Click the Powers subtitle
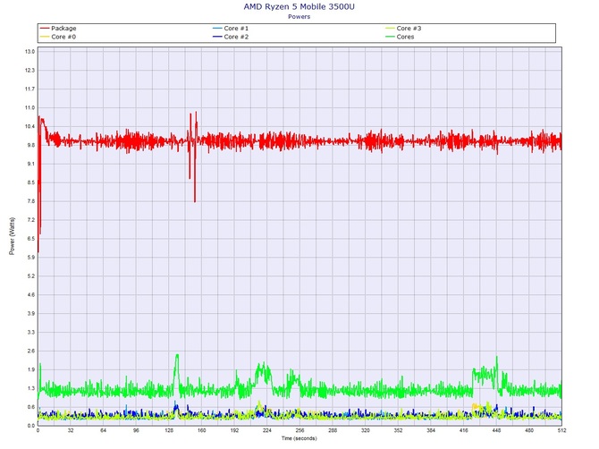This screenshot has width=599, height=449. click(299, 16)
